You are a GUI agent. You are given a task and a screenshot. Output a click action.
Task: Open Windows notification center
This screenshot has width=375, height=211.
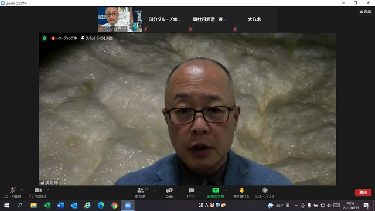(x=367, y=206)
